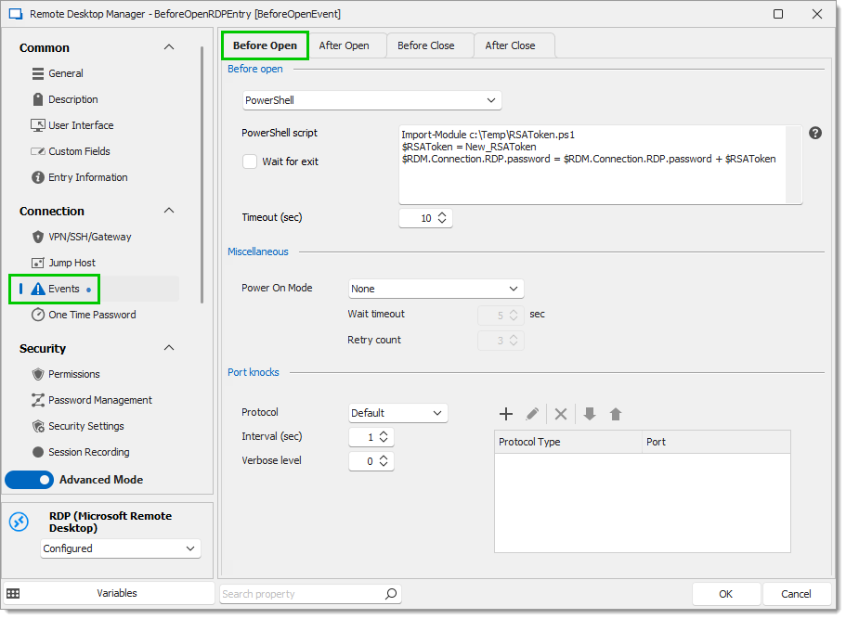Click the search magnifier icon
Screen dimensions: 846x619
coord(391,594)
